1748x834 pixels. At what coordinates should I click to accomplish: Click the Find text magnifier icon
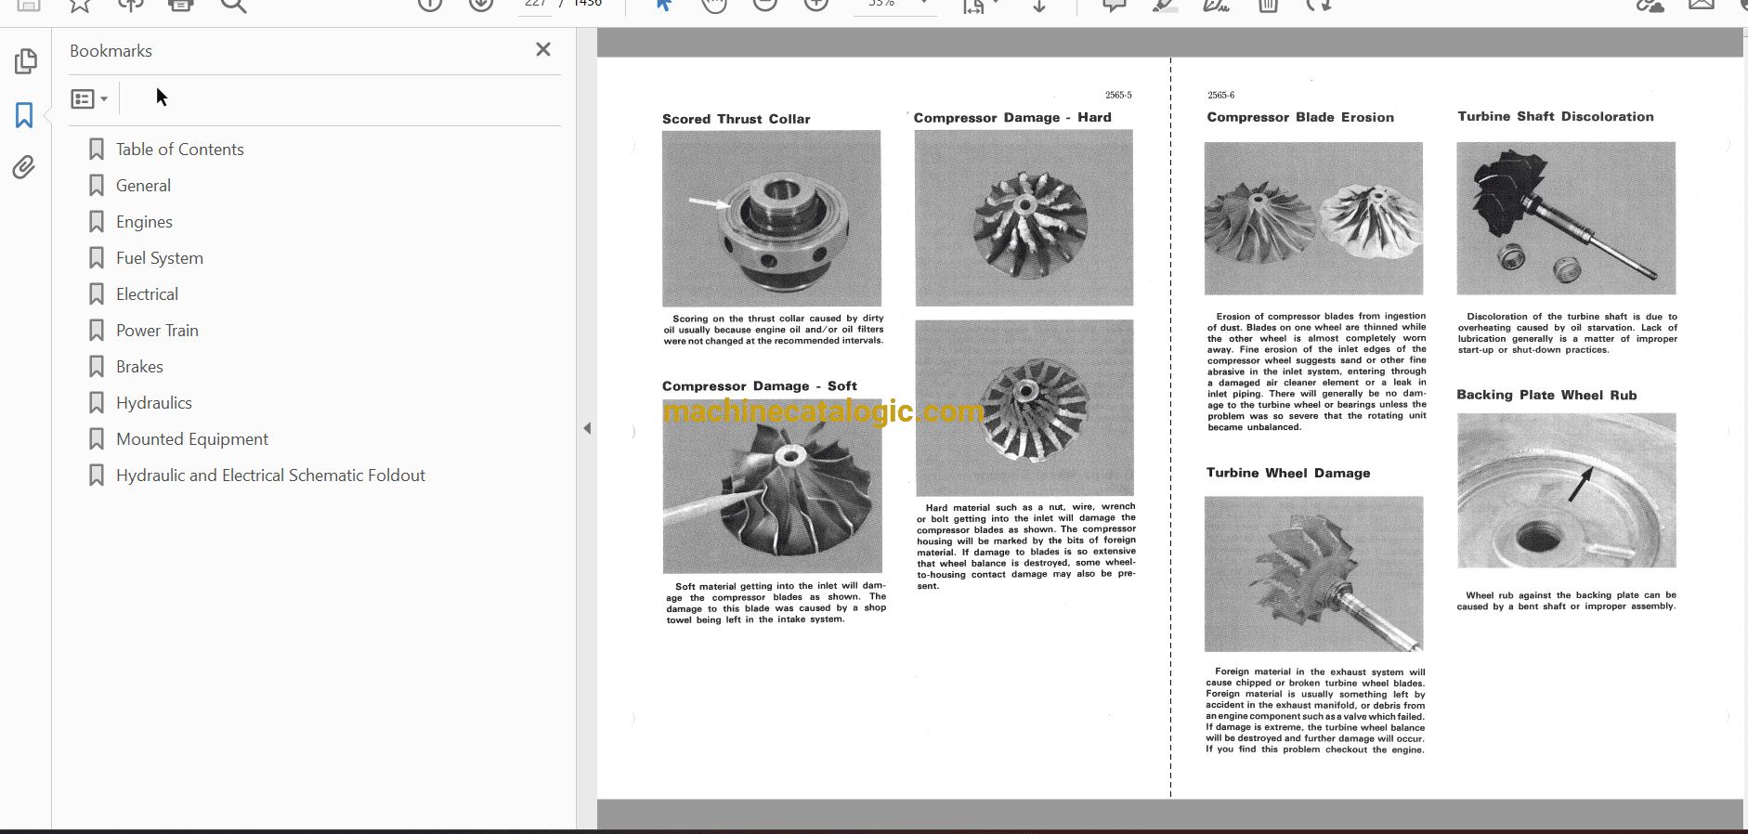[233, 6]
